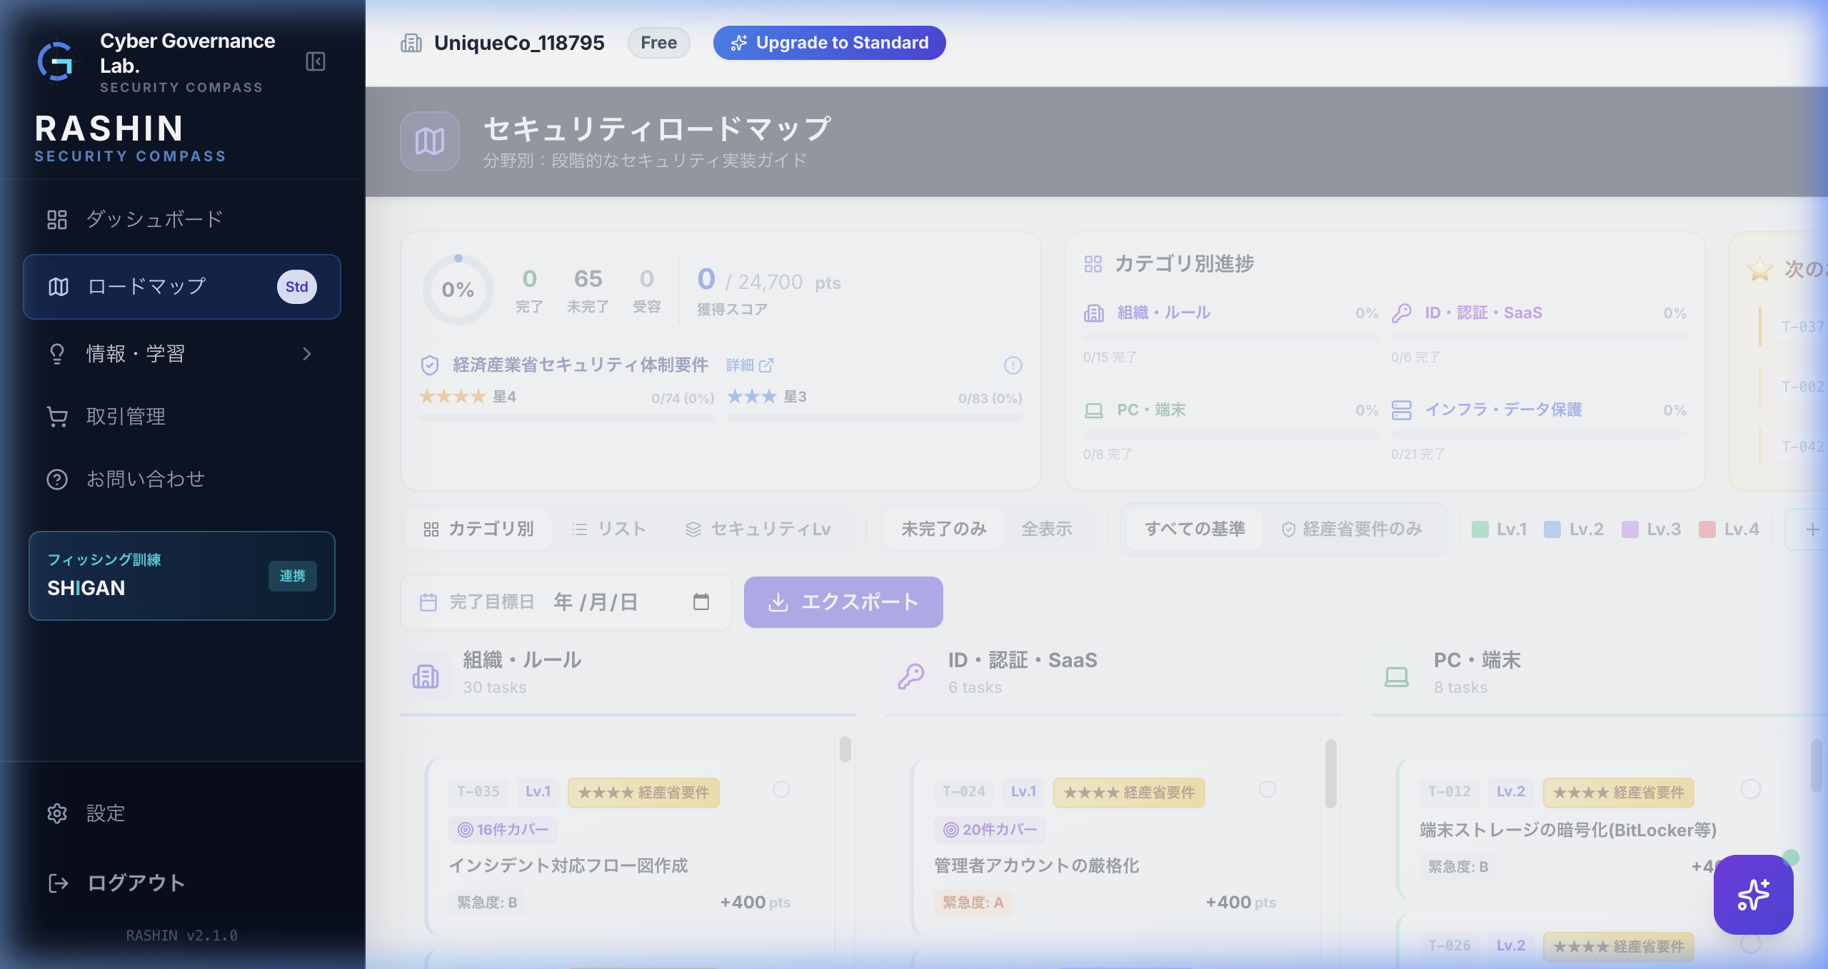
Task: Click the ログアウト icon
Action: [58, 883]
